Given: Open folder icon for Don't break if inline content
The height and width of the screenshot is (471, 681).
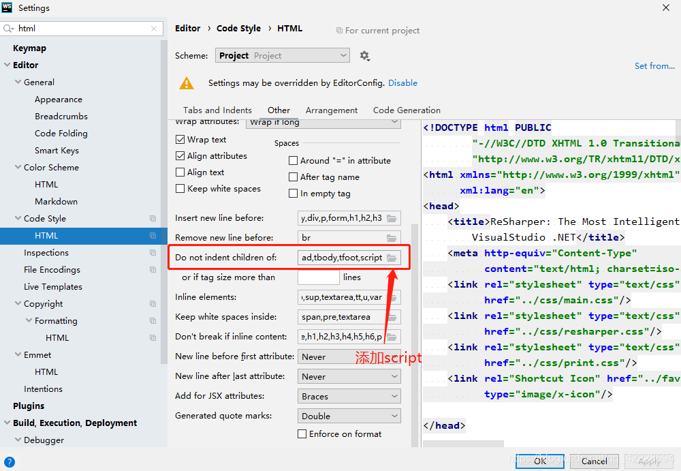Looking at the screenshot, I should 392,337.
